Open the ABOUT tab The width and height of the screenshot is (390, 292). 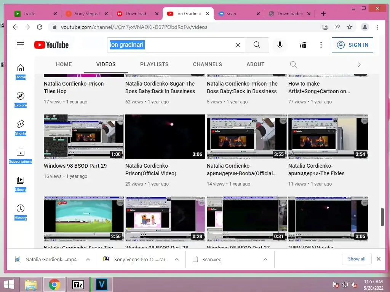256,64
